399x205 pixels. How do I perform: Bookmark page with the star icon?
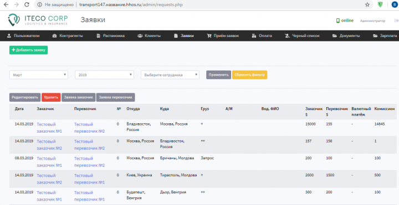(x=367, y=4)
